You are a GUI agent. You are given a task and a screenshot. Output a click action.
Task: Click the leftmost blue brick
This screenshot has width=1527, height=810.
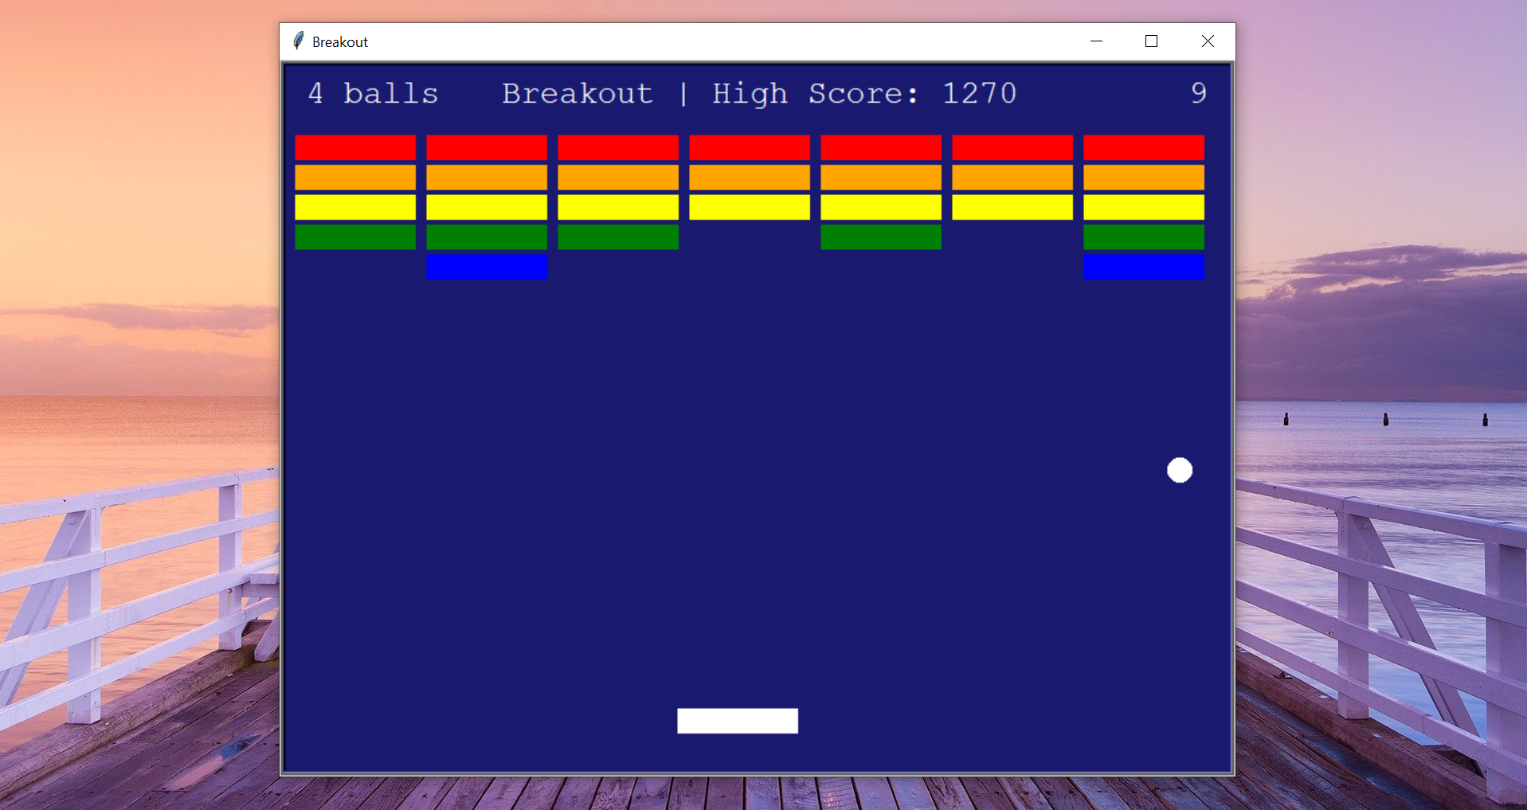(487, 267)
